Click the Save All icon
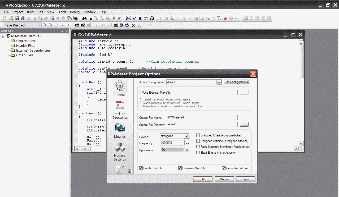Image resolution: width=339 pixels, height=197 pixels. coord(23,19)
